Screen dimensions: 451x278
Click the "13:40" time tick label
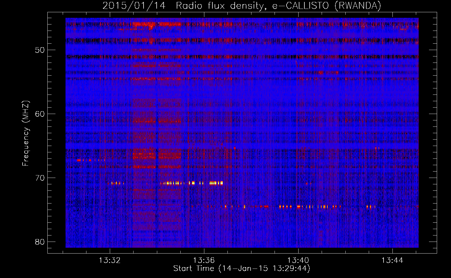[x=298, y=260]
